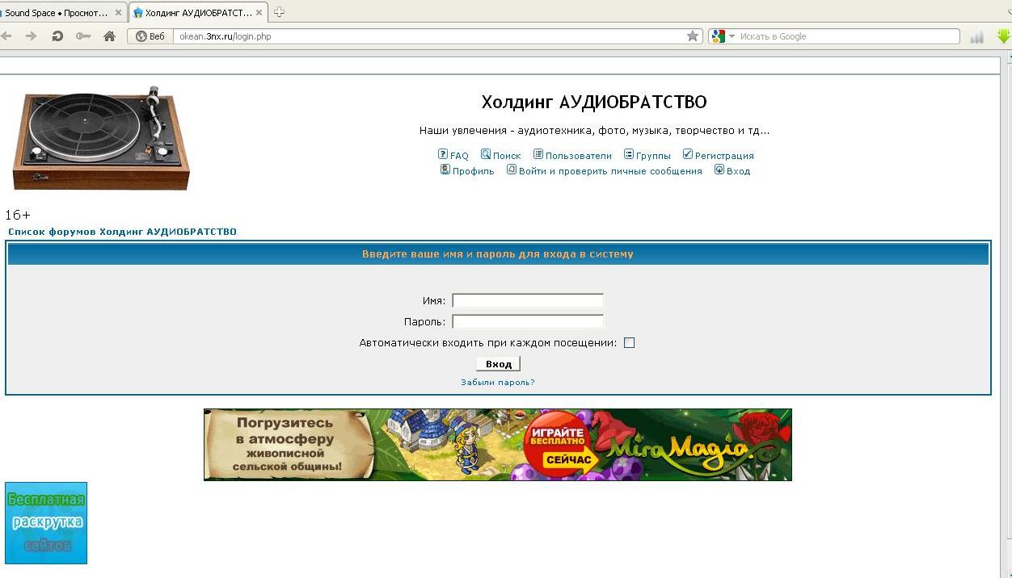Open a new tab with the plus button
The image size is (1012, 578).
[280, 12]
